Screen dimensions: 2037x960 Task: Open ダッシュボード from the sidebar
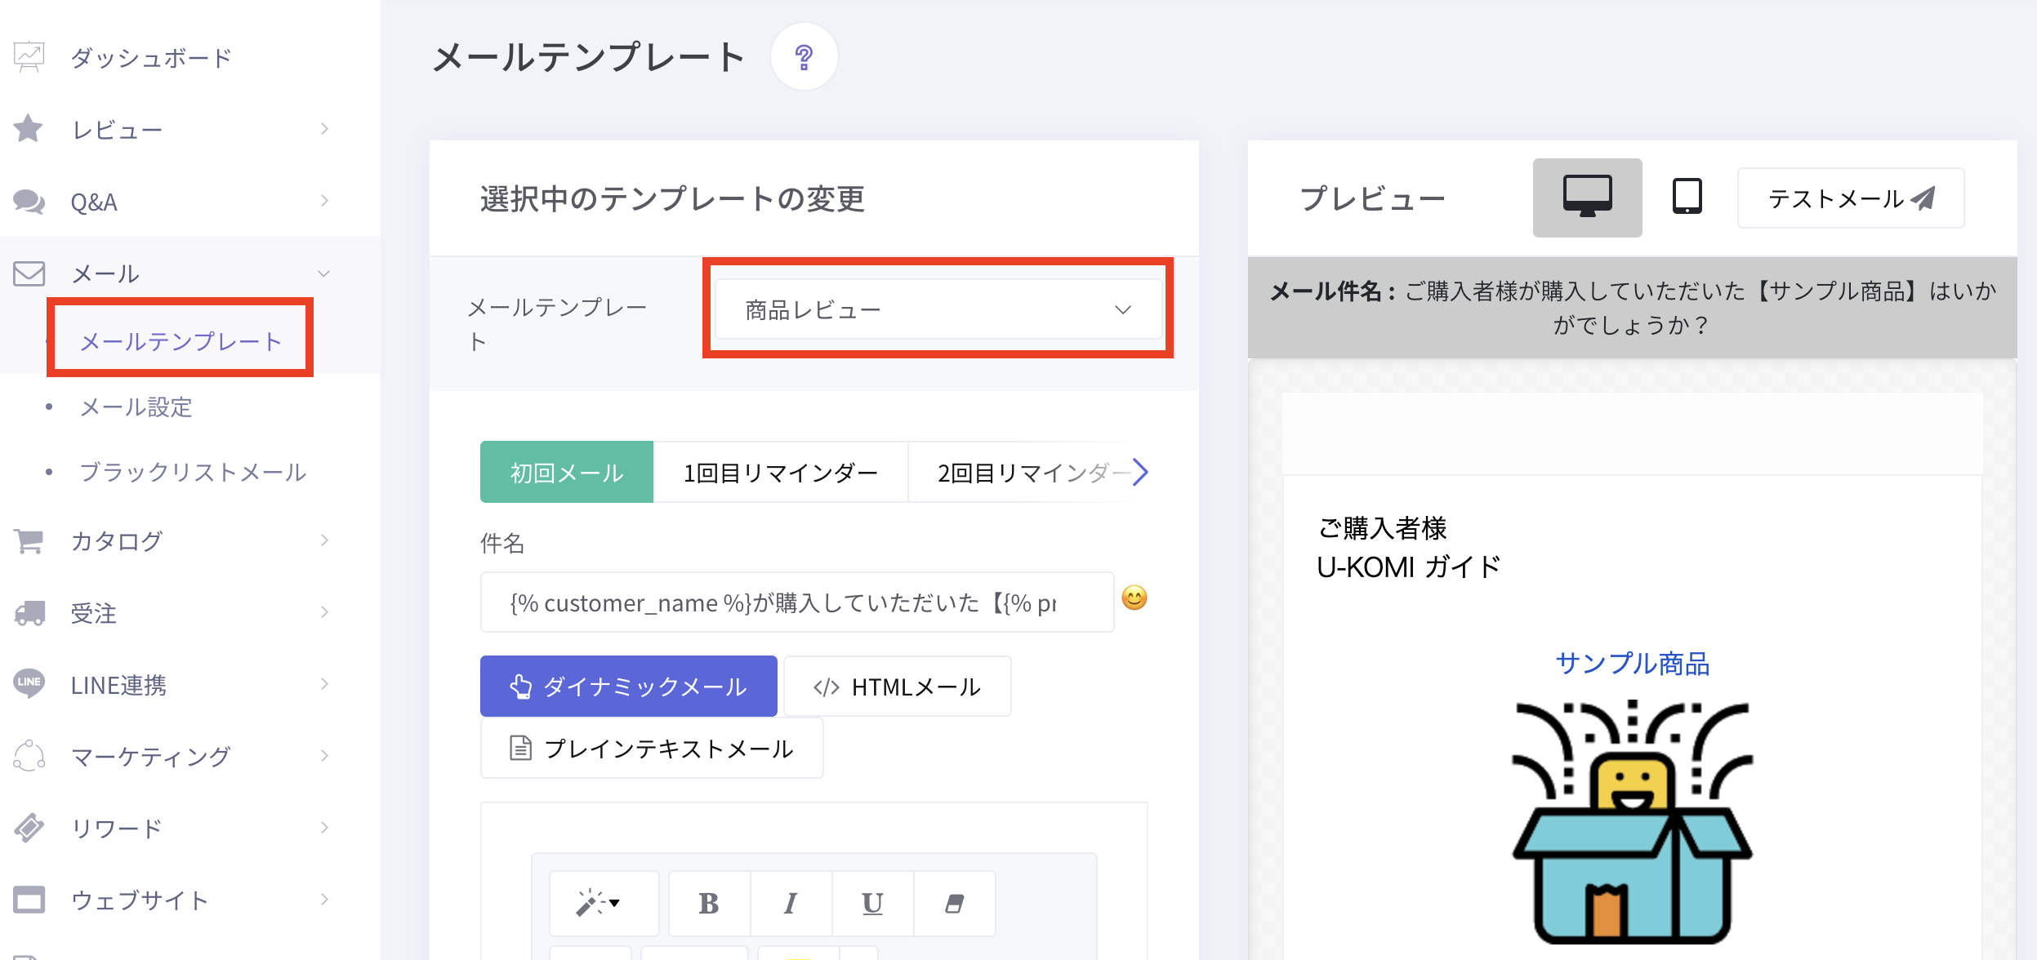tap(151, 58)
